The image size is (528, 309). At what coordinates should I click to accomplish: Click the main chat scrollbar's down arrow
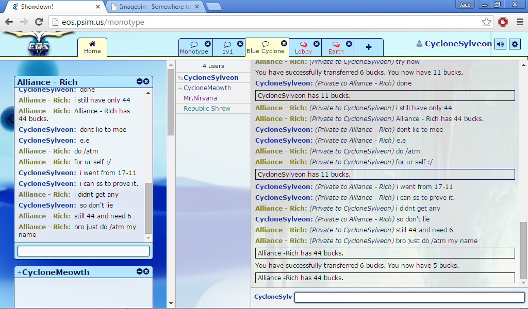523,283
